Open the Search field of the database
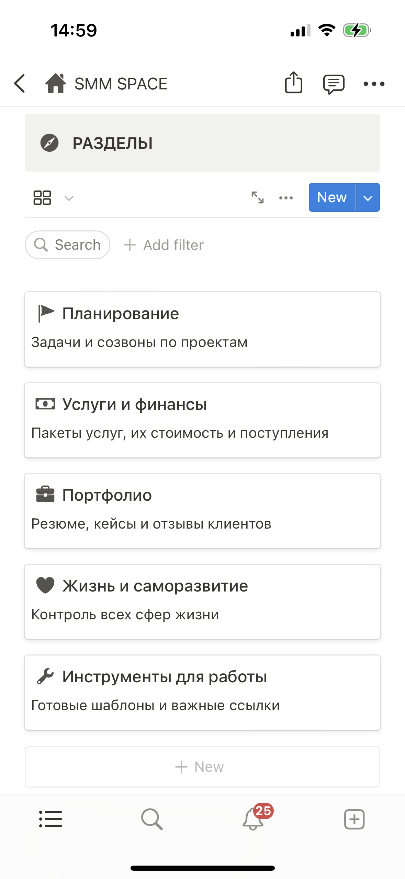Screen dimensions: 405x879 point(67,245)
